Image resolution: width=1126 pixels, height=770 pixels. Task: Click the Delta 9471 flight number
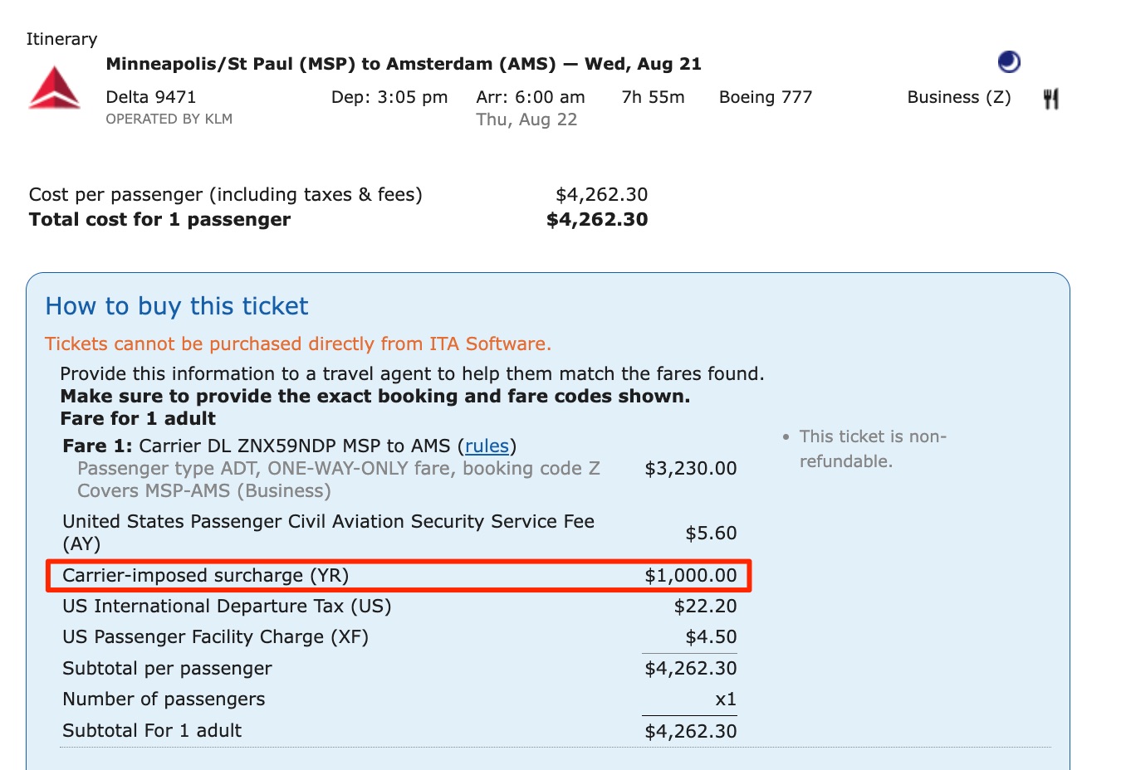tap(151, 97)
